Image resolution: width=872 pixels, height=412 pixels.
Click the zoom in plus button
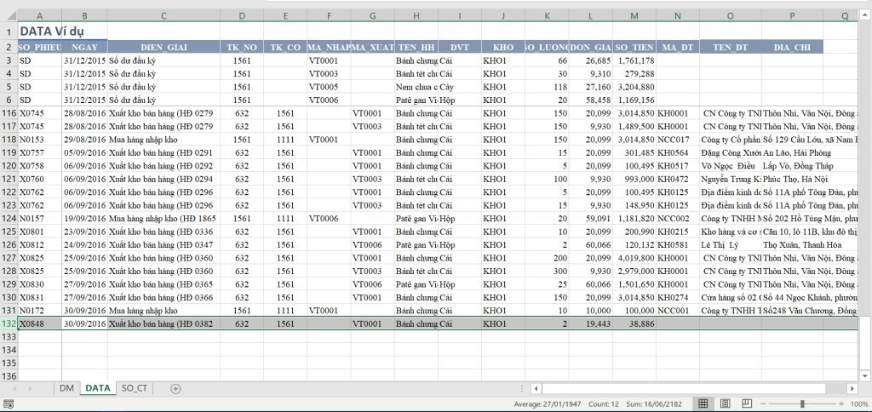tap(840, 403)
